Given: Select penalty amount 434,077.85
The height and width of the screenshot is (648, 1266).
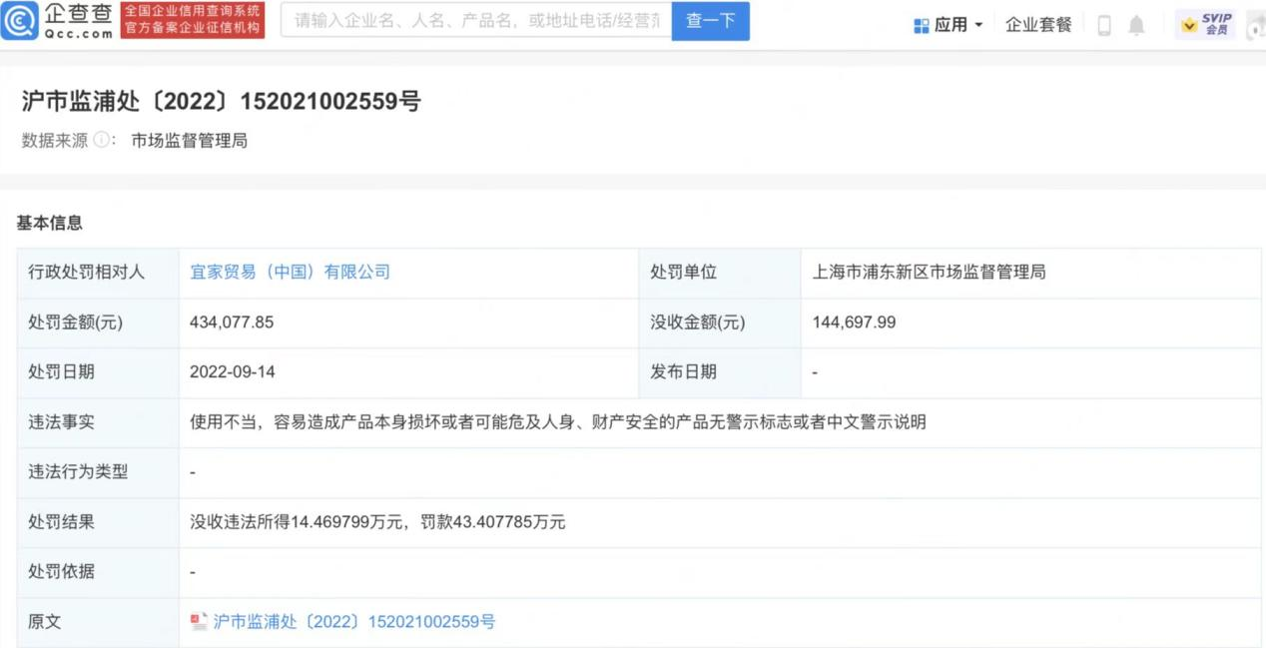Looking at the screenshot, I should coord(232,323).
